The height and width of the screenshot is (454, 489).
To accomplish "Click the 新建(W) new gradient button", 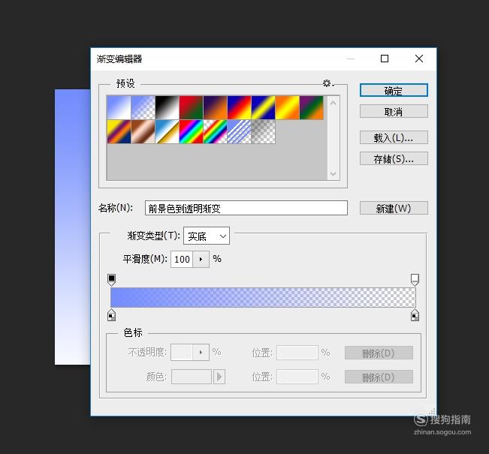I will pos(394,208).
